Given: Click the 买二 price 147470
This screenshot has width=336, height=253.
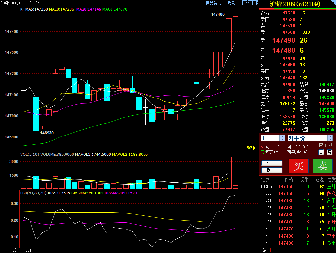Looking at the screenshot, I should coord(287,58).
